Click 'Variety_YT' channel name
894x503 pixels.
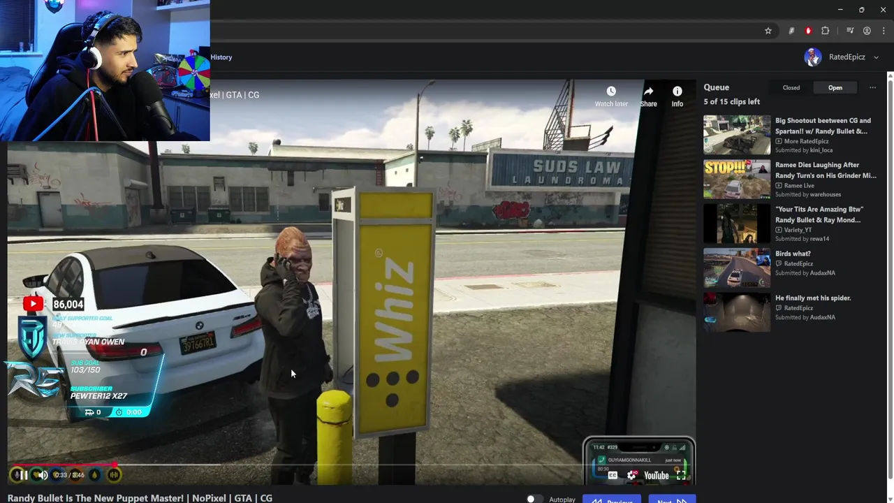click(798, 230)
